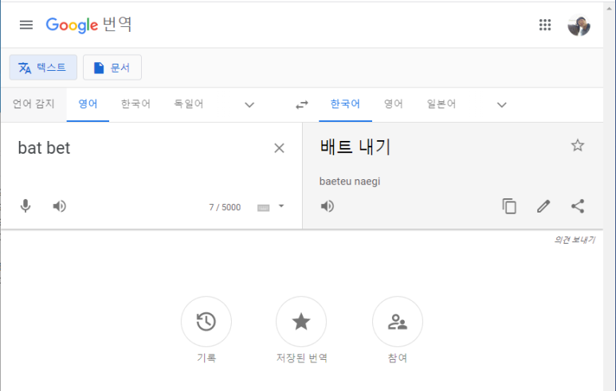Open the main hamburger menu
Screen dimensions: 616x391
click(x=26, y=25)
